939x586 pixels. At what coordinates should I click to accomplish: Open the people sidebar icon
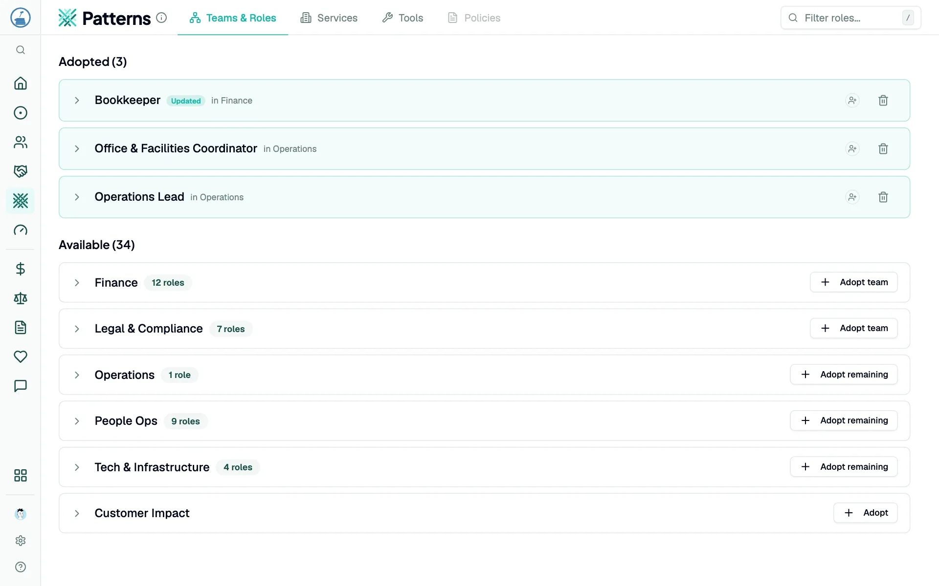[21, 142]
